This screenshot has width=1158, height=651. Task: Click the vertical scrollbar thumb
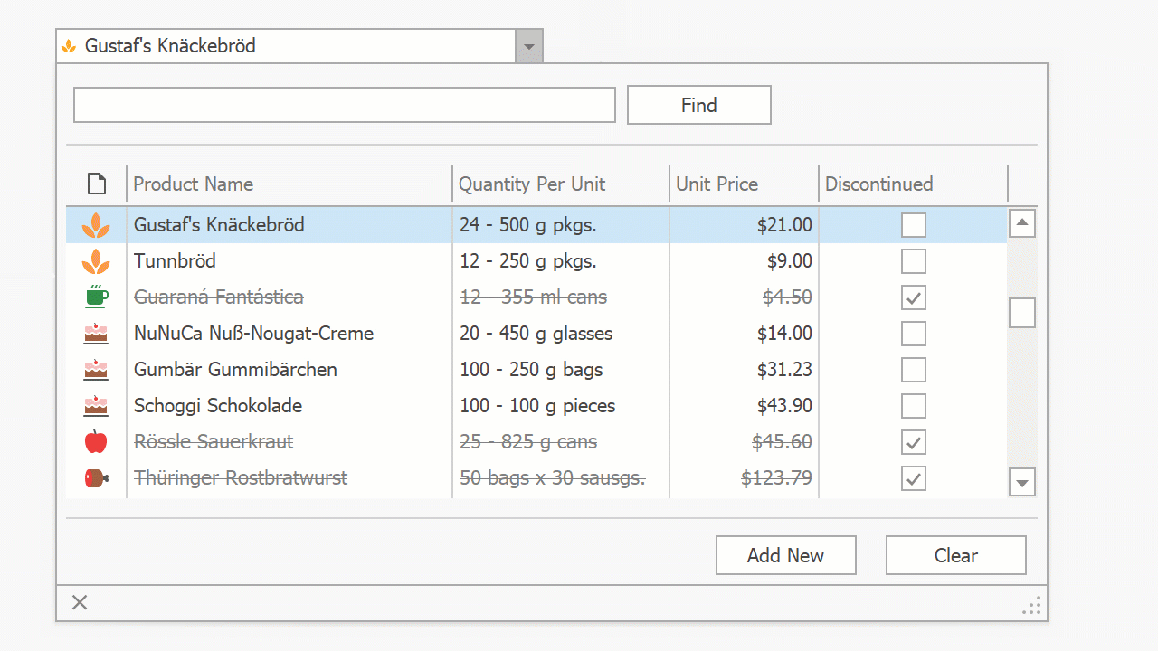coord(1022,313)
